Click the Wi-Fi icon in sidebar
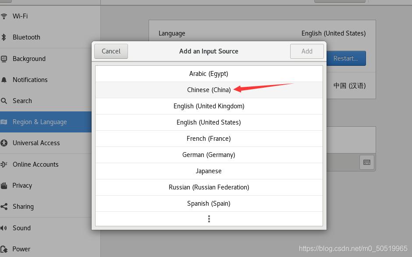This screenshot has width=412, height=257. point(4,16)
